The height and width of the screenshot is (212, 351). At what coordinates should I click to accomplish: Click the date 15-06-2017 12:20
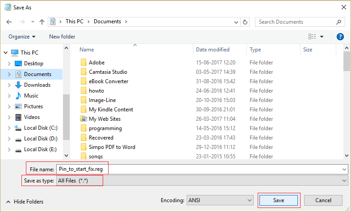click(216, 63)
